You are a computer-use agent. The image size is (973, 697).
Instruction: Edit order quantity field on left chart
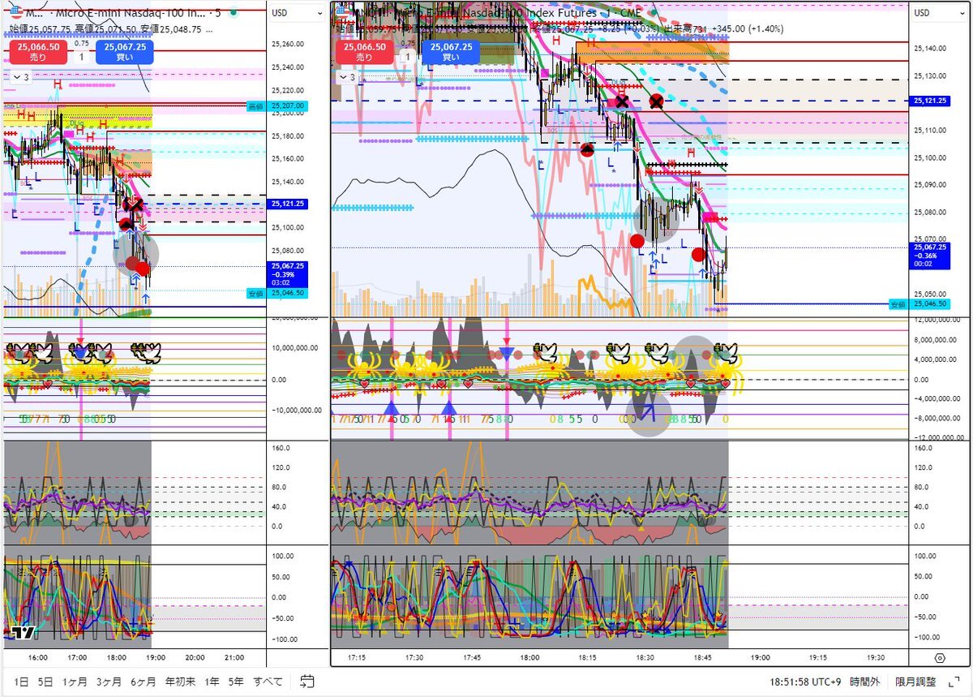(x=81, y=57)
